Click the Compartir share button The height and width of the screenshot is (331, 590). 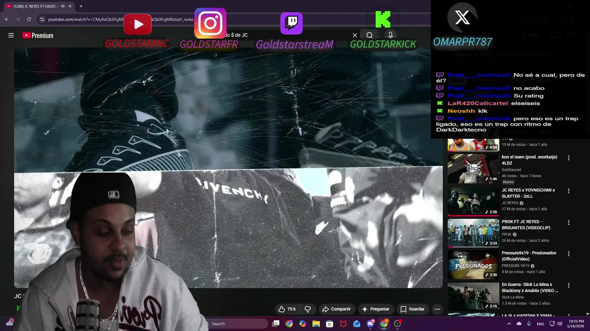click(x=336, y=309)
